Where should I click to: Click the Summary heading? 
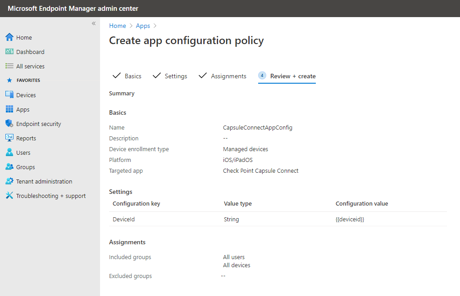click(x=122, y=94)
